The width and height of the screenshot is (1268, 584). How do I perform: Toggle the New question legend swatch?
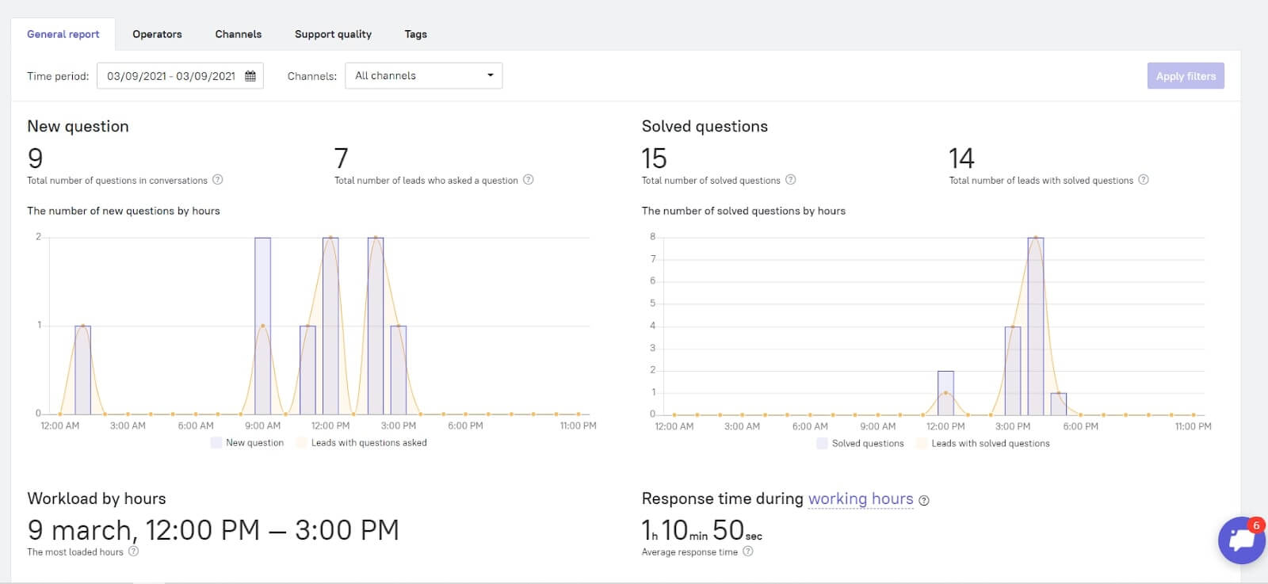(216, 443)
